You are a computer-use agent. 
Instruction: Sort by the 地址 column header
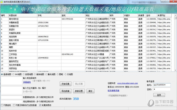[x=97, y=15]
